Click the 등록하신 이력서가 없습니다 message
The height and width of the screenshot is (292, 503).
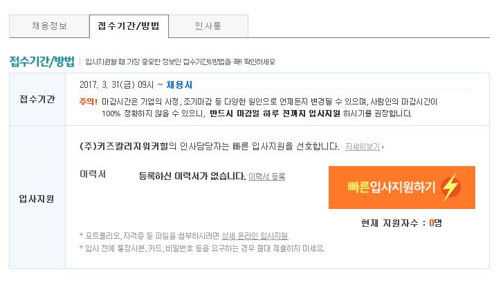[x=192, y=176]
